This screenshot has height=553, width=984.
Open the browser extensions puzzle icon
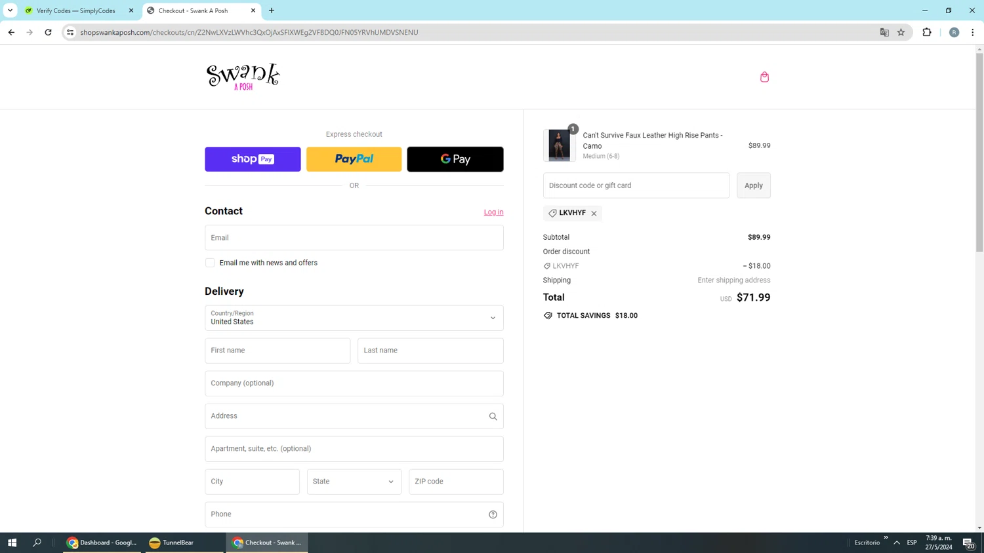(x=927, y=32)
